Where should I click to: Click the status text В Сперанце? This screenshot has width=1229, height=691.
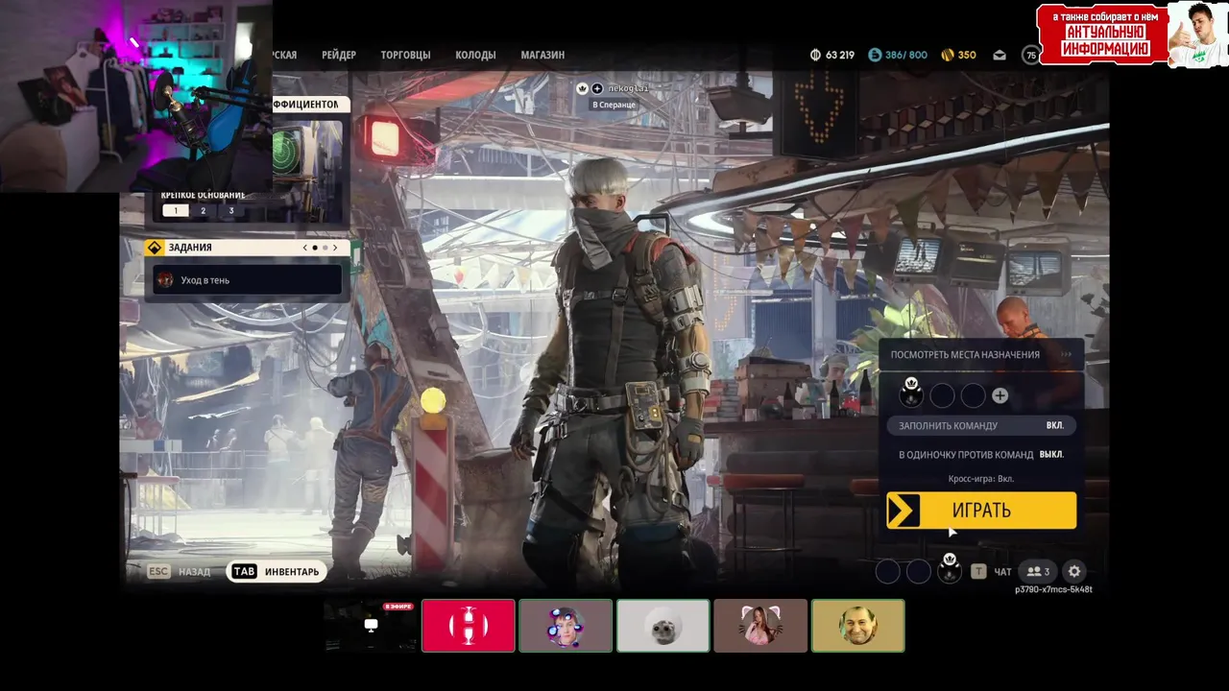(614, 105)
